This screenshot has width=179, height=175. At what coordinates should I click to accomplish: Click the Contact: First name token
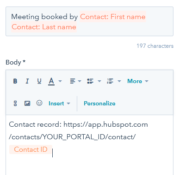(113, 17)
